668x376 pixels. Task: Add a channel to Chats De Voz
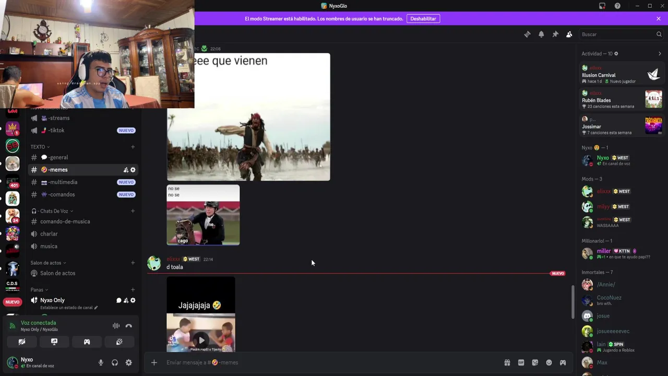pyautogui.click(x=133, y=211)
